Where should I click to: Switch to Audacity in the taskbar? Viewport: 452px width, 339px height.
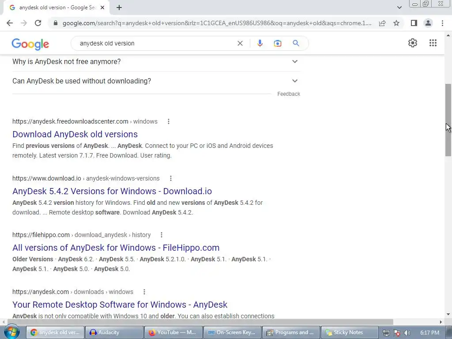coord(115,332)
